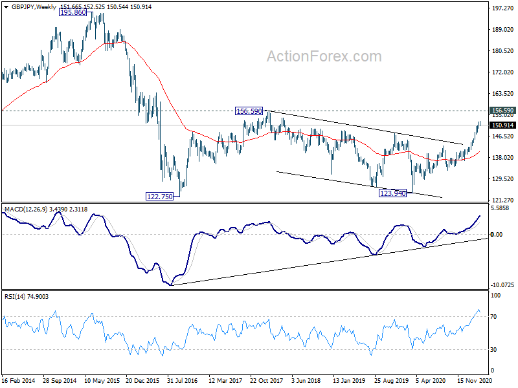Click the ActionForex.com watermark
518x388 pixels.
coord(324,56)
